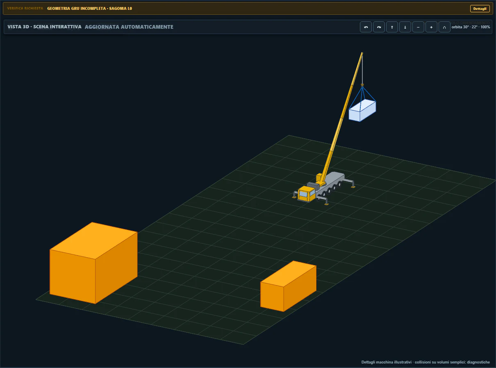
Task: Click the arch-shaped view reset icon
Action: pyautogui.click(x=444, y=27)
